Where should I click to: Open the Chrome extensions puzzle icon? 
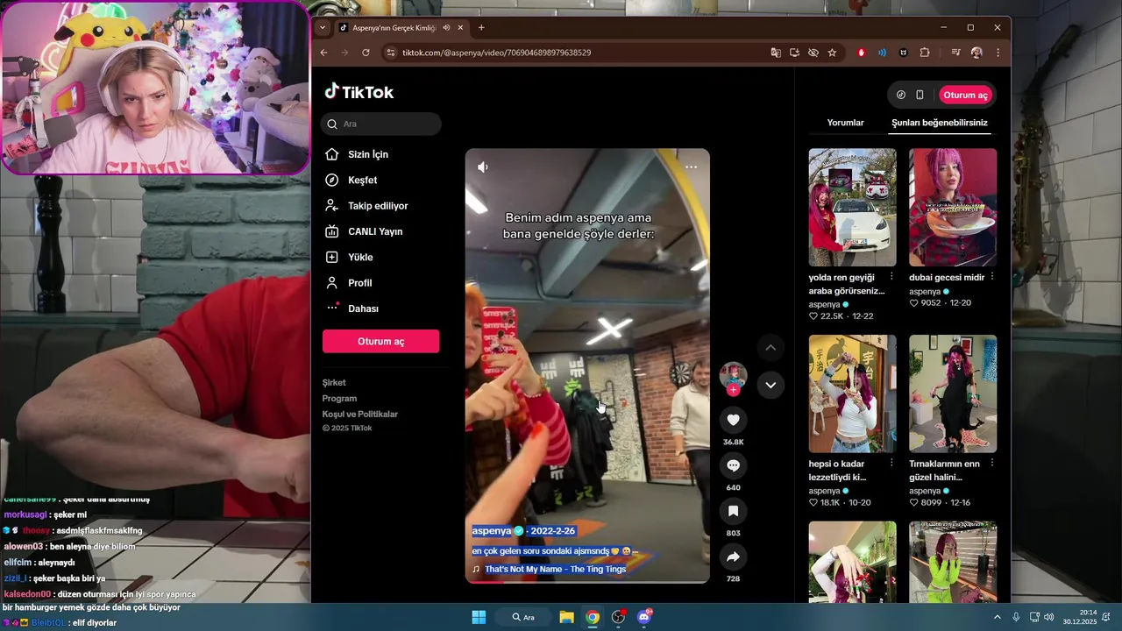(925, 53)
